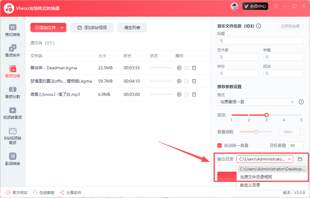Image resolution: width=310 pixels, height=198 pixels.
Task: Open the 歌词转换 sidebar tab
Action: coord(12,159)
